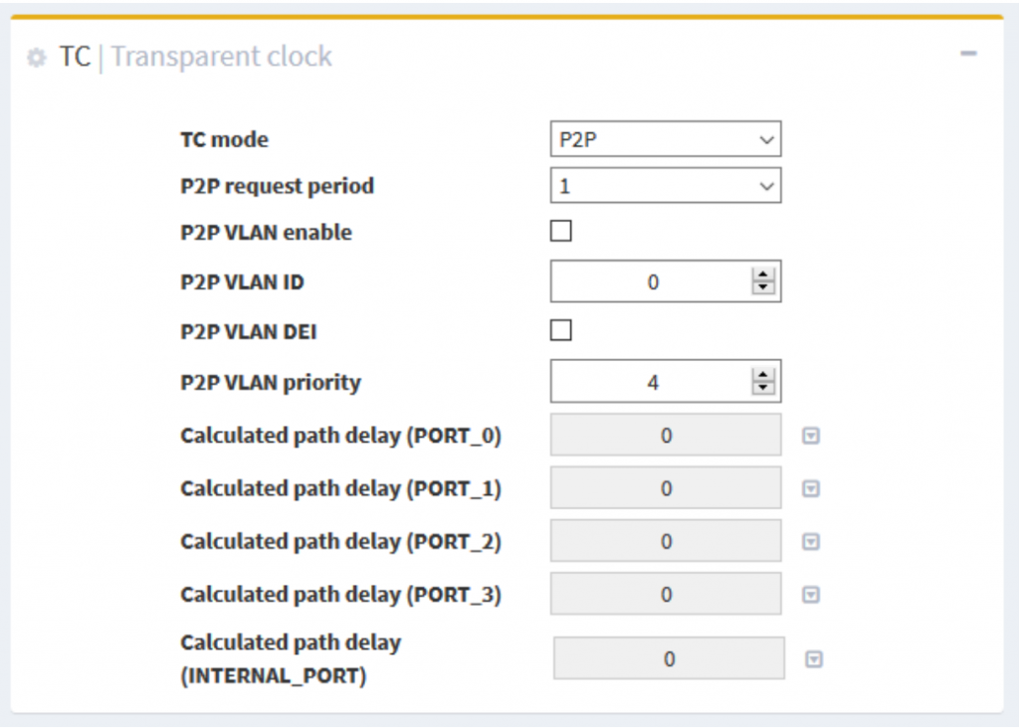Open the P2P request period dropdown
The image size is (1019, 728).
click(x=665, y=186)
